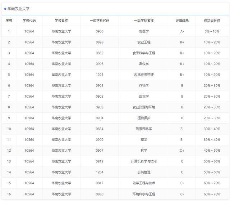Screen dimensions: 230x201
Task: Click subject name 草学
Action: click(144, 139)
